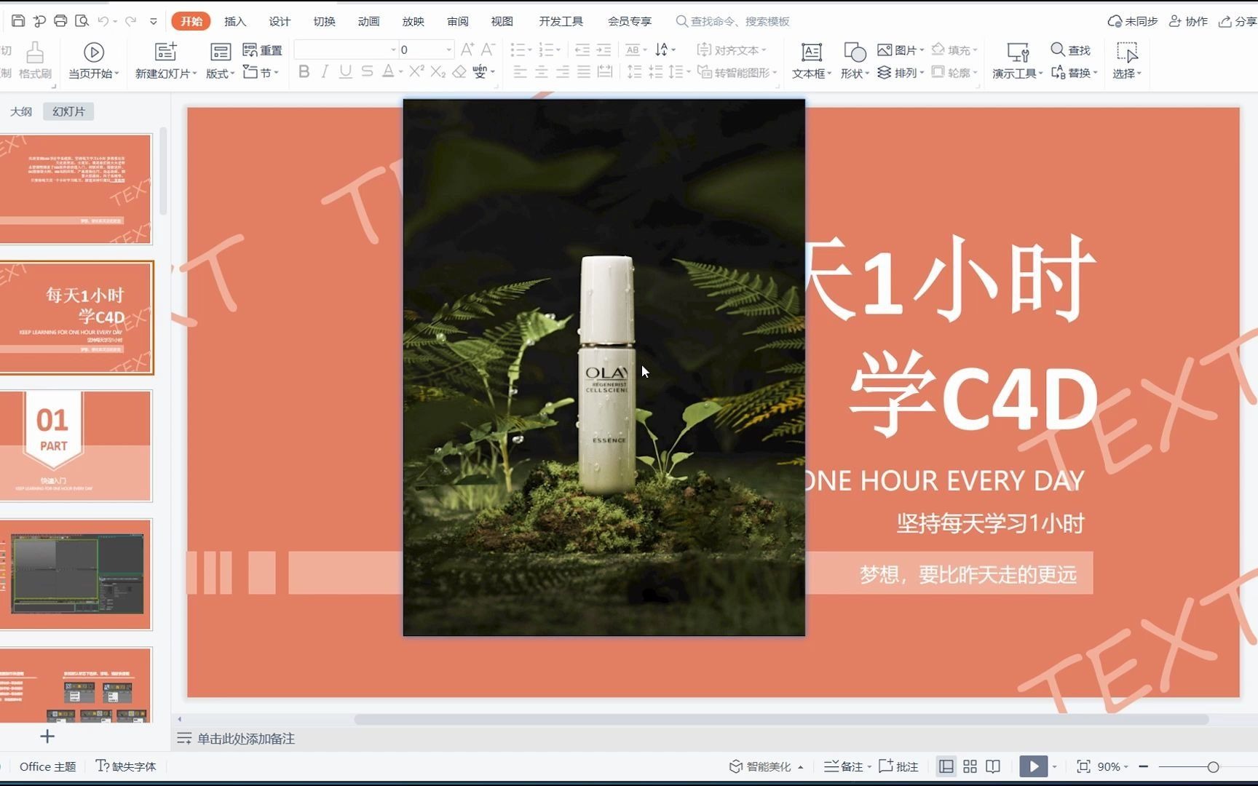This screenshot has width=1258, height=786.
Task: Click the clear formatting eraser icon
Action: point(459,71)
